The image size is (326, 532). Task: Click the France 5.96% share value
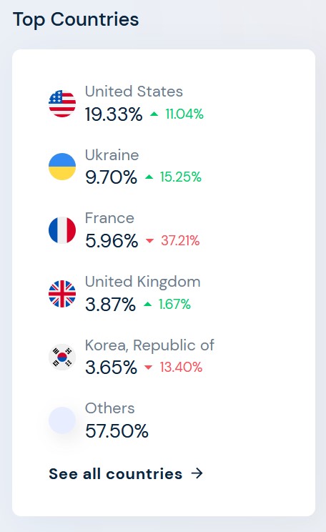point(112,241)
